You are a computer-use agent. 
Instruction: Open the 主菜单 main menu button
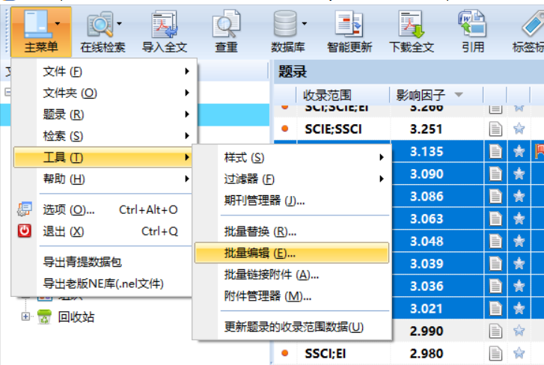(41, 31)
